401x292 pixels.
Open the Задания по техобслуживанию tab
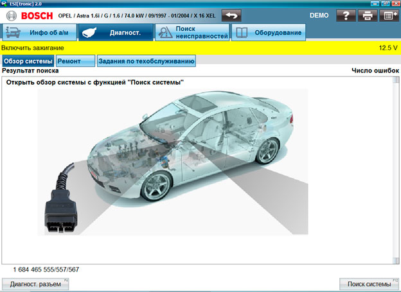tap(146, 61)
